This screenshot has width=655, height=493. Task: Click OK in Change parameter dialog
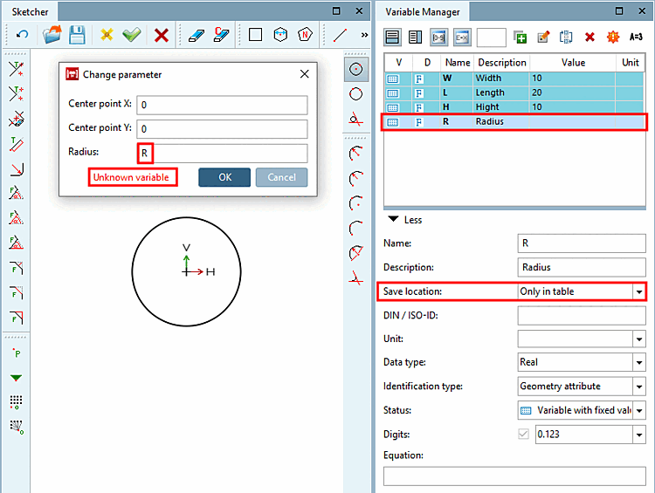[x=224, y=177]
